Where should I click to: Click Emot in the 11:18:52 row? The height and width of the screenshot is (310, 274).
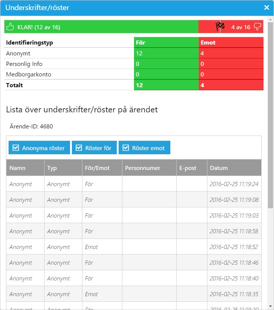point(91,247)
